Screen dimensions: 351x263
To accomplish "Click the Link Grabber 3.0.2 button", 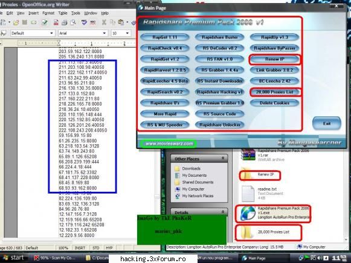I will (274, 70).
